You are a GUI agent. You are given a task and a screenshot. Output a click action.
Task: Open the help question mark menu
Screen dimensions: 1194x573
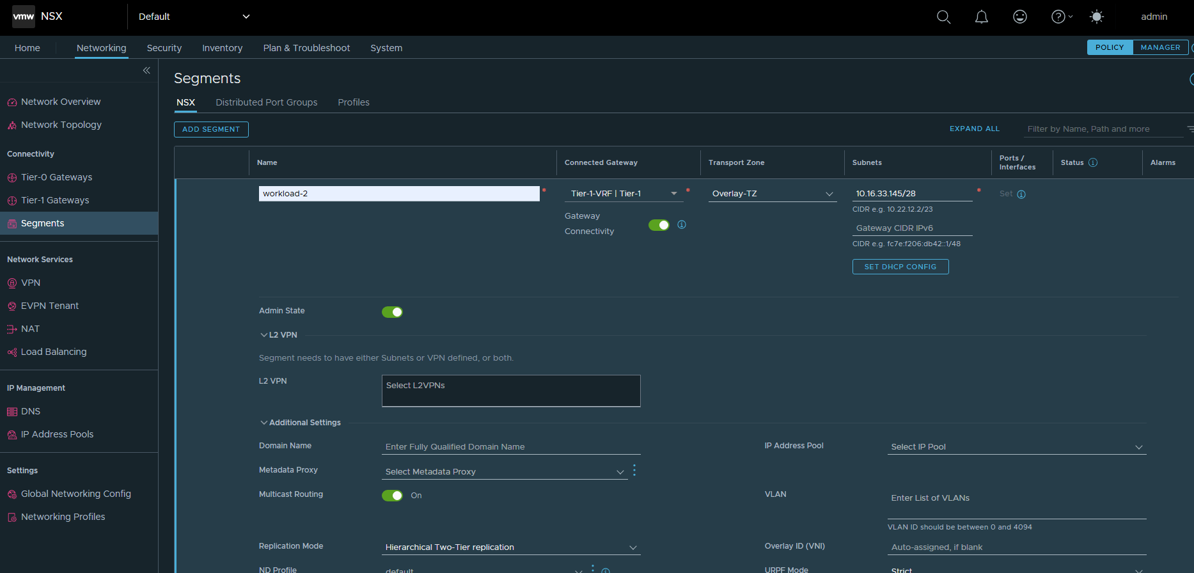pos(1062,17)
